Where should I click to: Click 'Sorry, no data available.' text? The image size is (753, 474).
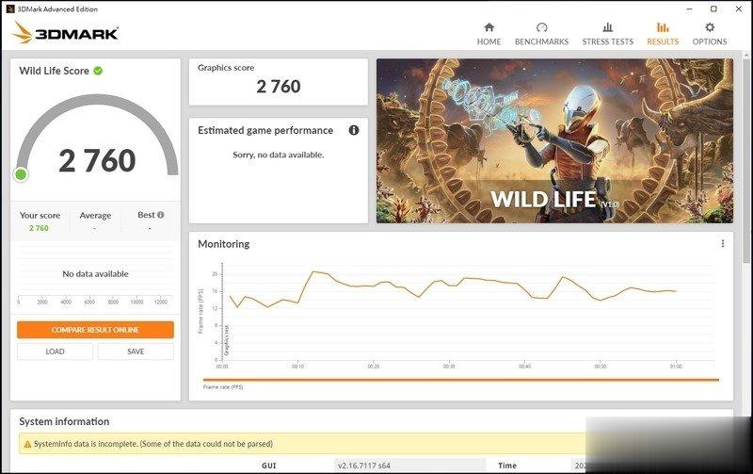[279, 155]
